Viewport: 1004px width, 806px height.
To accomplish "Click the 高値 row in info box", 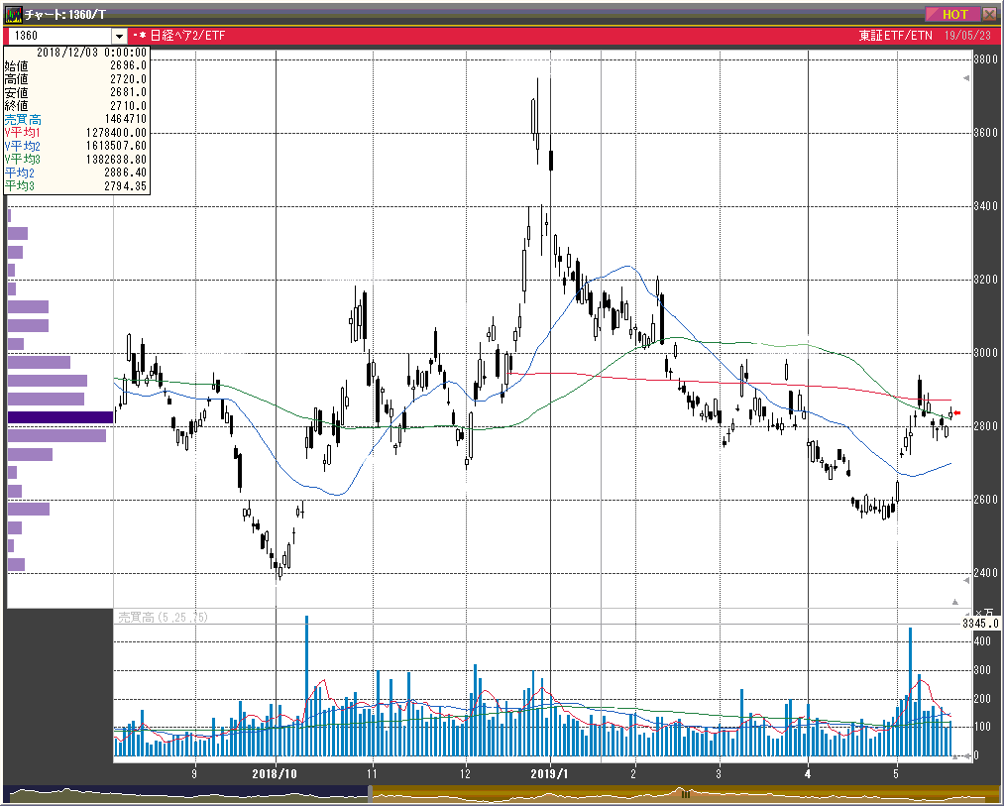I will (75, 79).
